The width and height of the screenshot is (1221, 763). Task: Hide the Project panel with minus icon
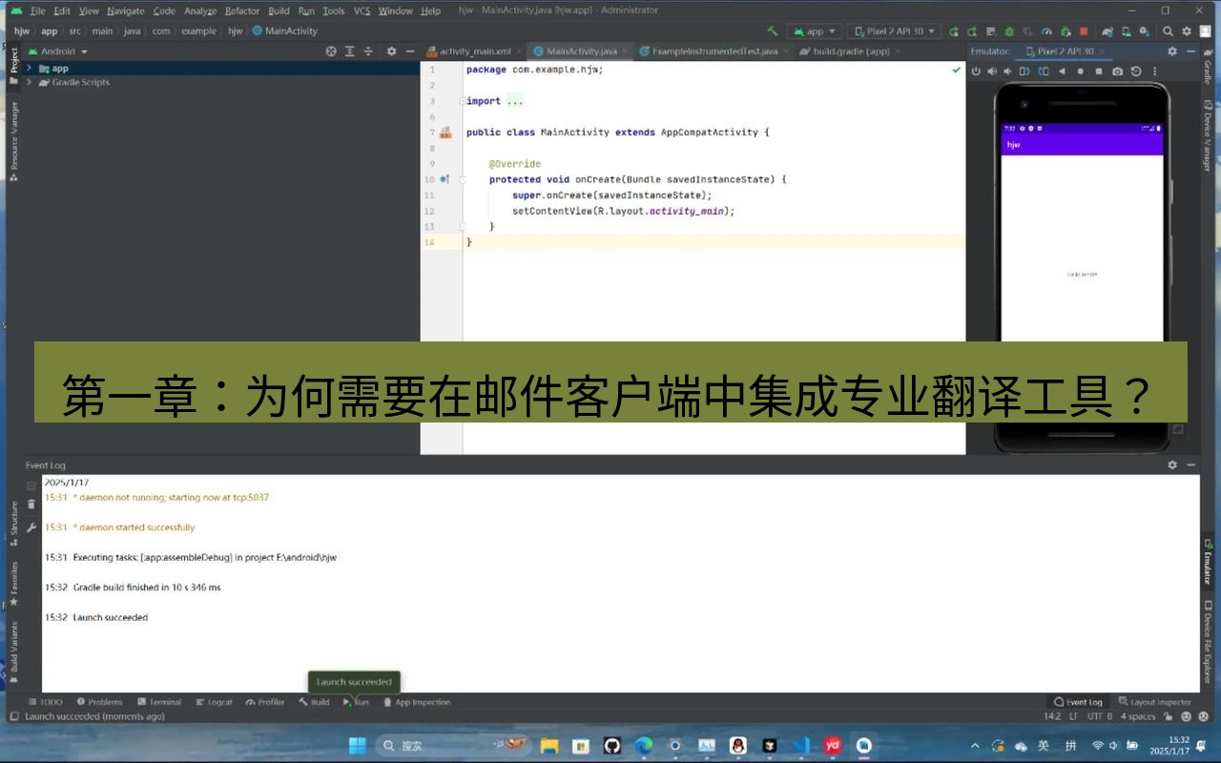pyautogui.click(x=410, y=51)
